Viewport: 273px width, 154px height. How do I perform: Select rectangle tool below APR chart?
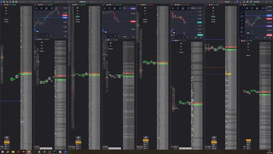[x=119, y=36]
